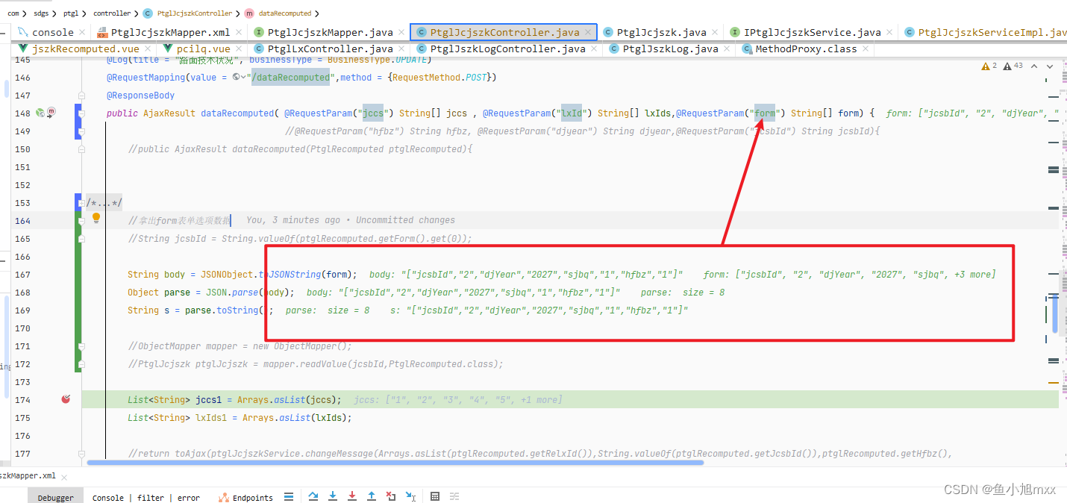1067x503 pixels.
Task: Collapse the fold marker at line 171
Action: click(83, 346)
